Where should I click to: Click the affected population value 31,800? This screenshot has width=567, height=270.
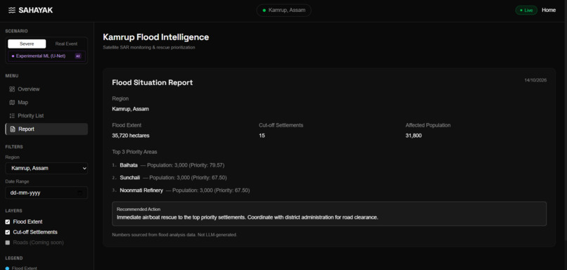tap(414, 136)
